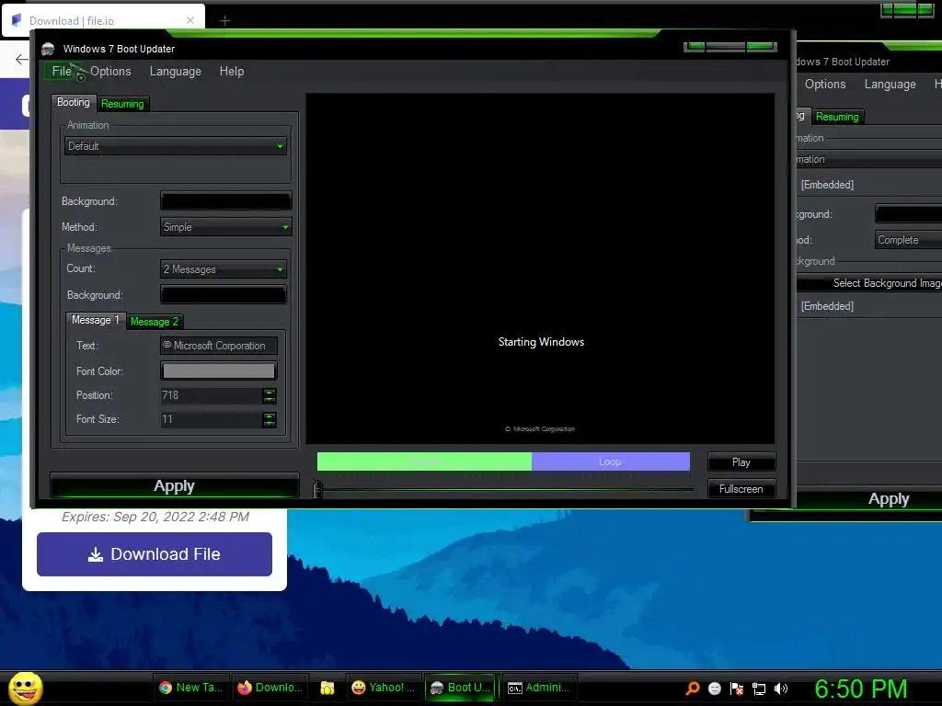Click the Apply button in front window
This screenshot has width=942, height=706.
pos(174,485)
